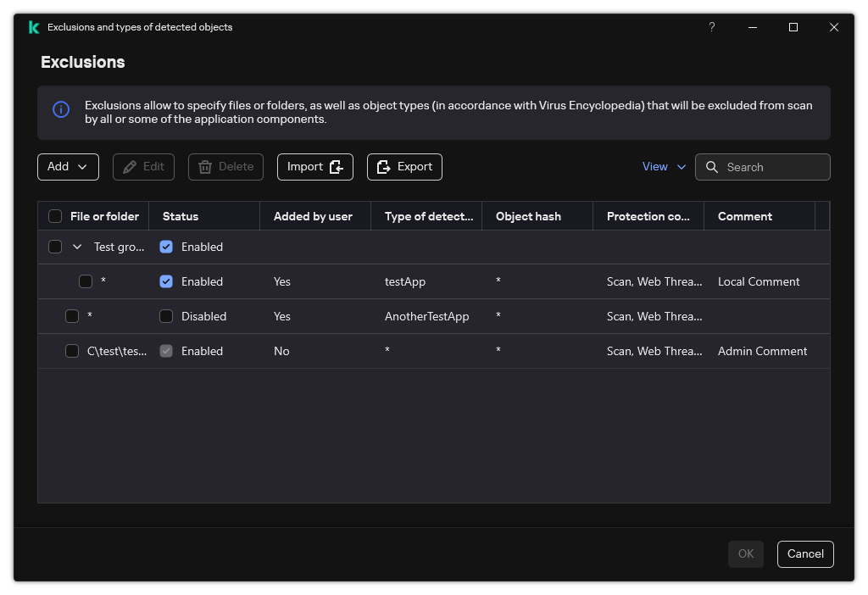
Task: Click the info icon in the description banner
Action: tap(60, 109)
